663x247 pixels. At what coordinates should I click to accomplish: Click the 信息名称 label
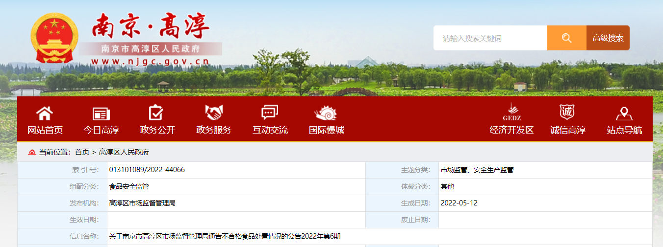point(84,236)
